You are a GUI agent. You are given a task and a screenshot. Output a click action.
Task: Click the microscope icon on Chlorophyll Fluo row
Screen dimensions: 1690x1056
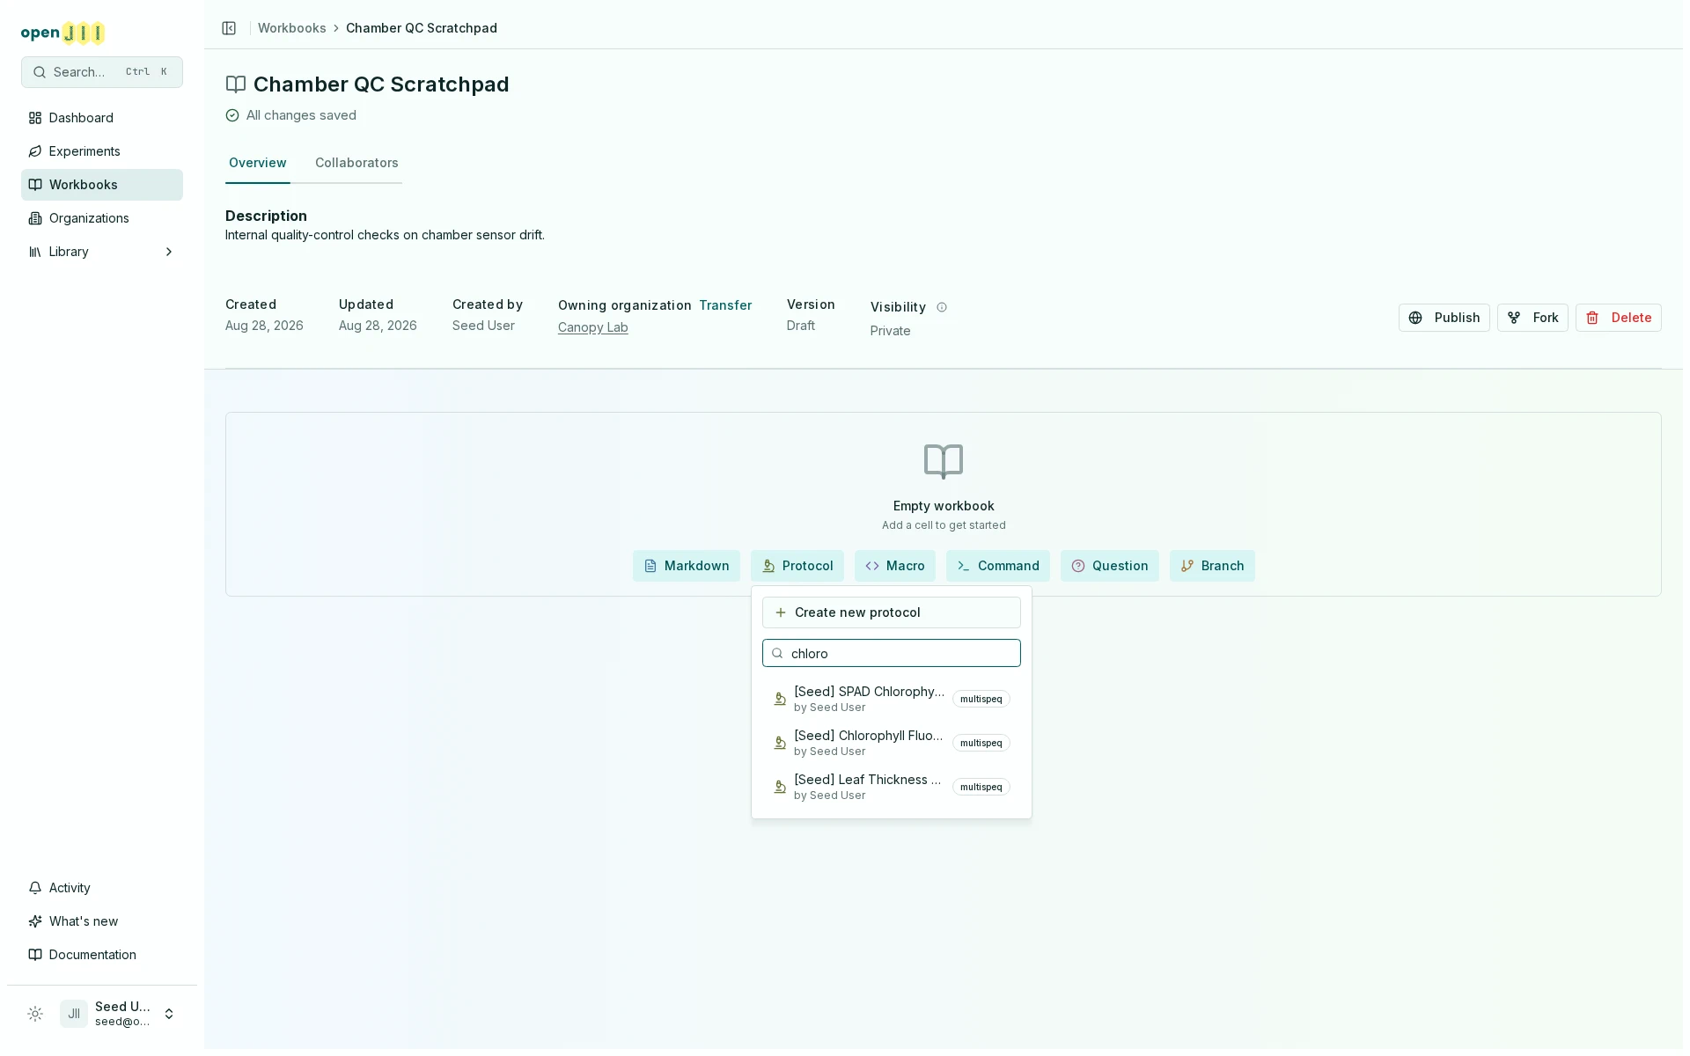[780, 743]
